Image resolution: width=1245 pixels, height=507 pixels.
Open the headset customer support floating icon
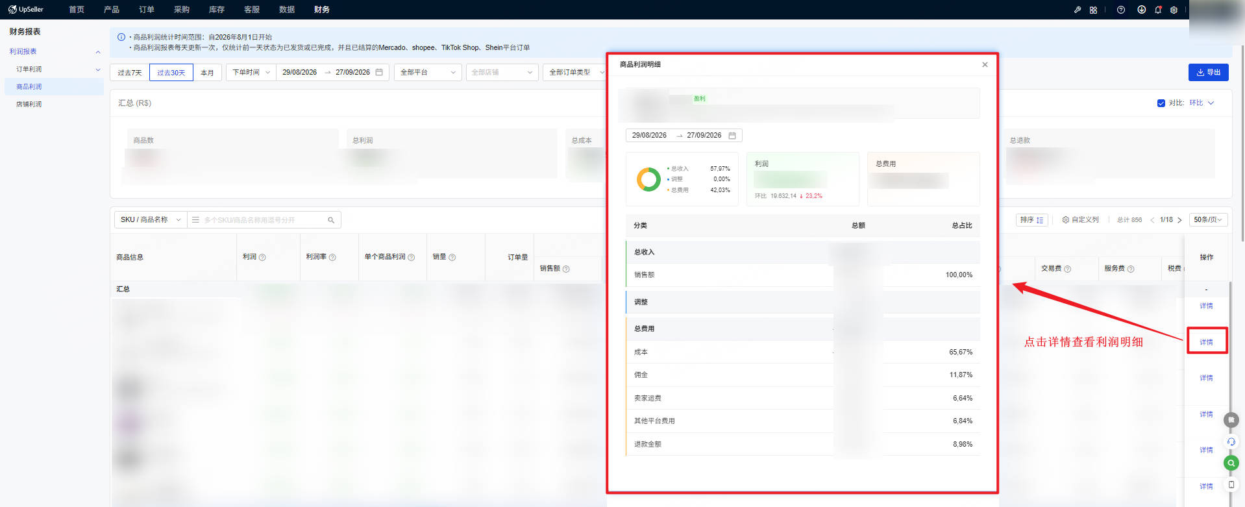(x=1231, y=441)
